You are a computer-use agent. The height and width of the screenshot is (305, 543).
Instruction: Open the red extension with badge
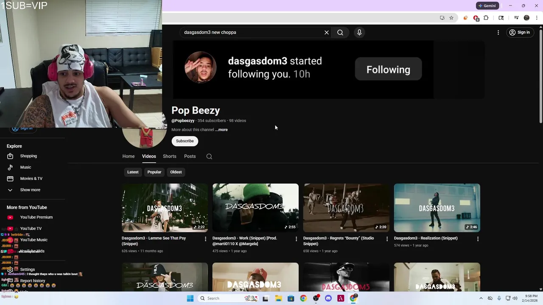[x=476, y=18]
